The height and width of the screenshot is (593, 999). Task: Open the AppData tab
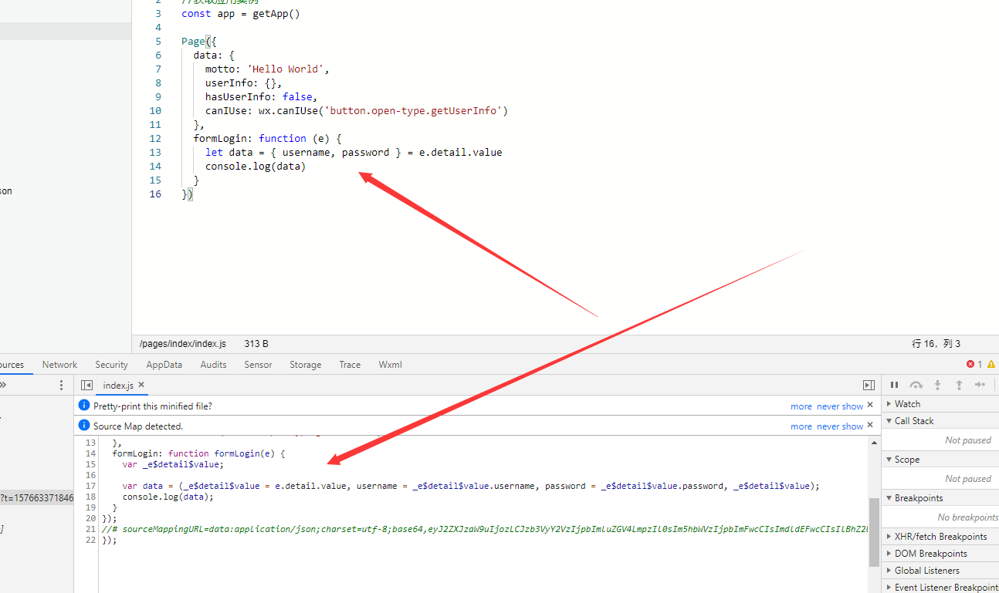pos(164,365)
